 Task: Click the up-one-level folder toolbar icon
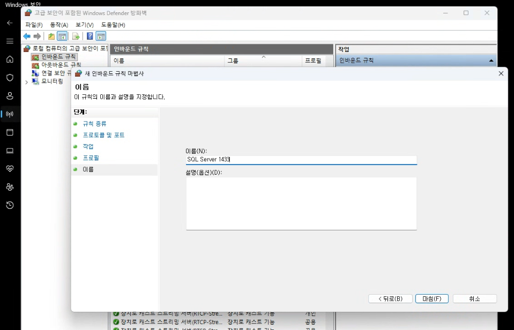51,36
